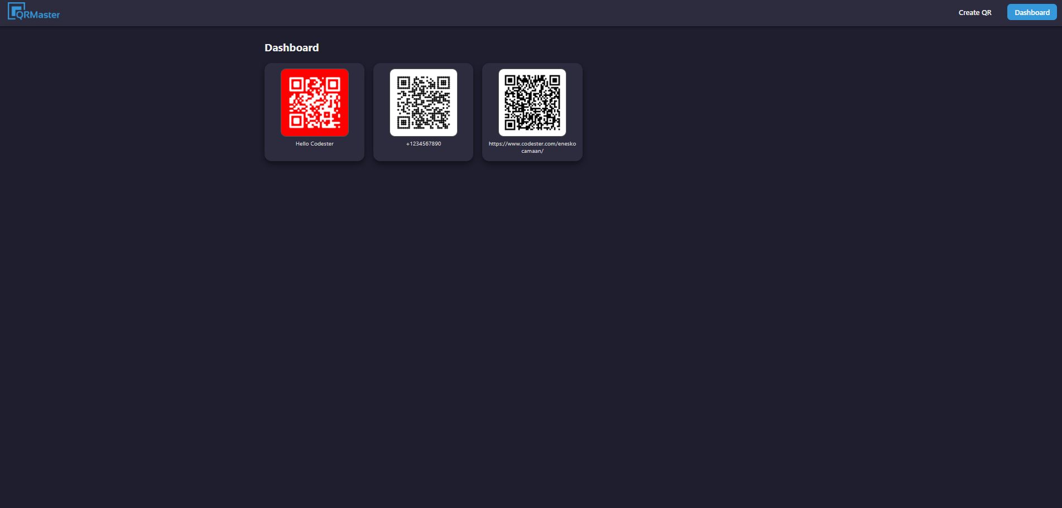This screenshot has height=508, width=1062.
Task: Go to the Dashboard nav button
Action: (x=1032, y=12)
